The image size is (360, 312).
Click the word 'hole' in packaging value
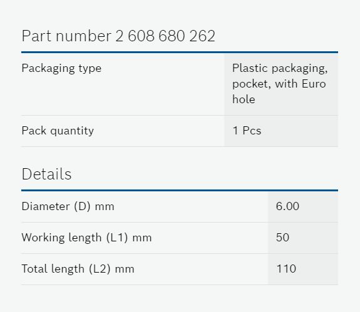244,99
